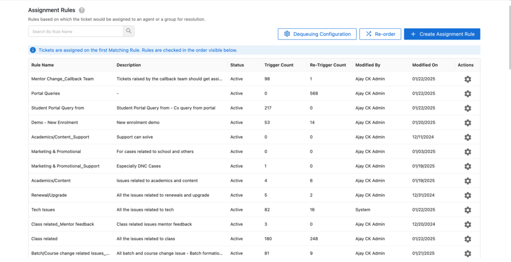The width and height of the screenshot is (511, 262).
Task: Select the Mentor Change_Callback Team rule name
Action: pyautogui.click(x=62, y=79)
